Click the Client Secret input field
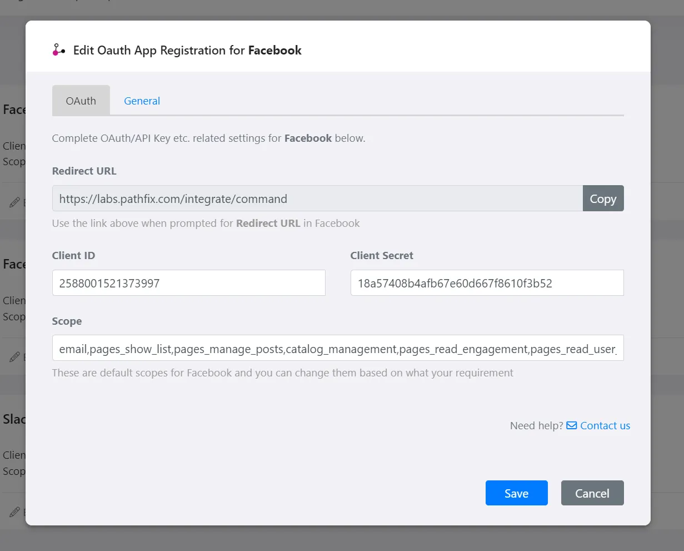Screen dimensions: 684x551 coord(487,283)
